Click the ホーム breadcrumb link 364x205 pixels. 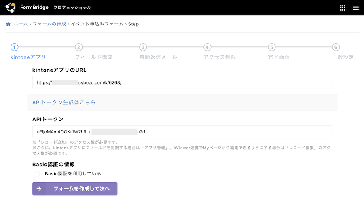pyautogui.click(x=21, y=24)
